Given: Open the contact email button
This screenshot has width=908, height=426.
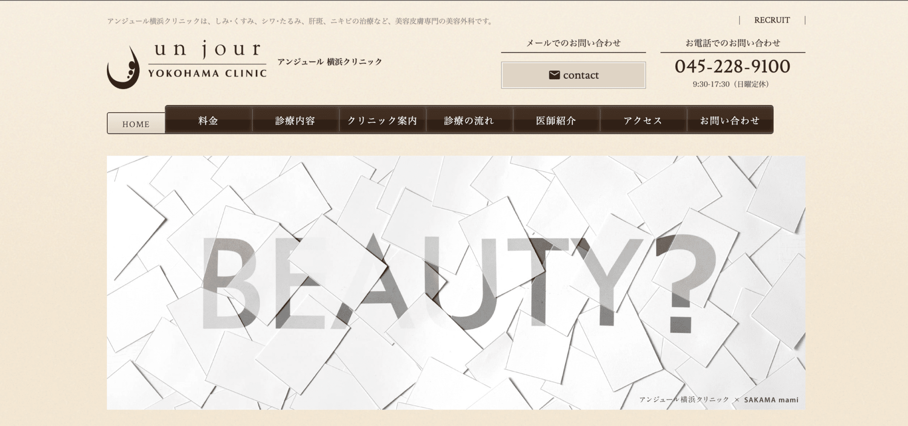Looking at the screenshot, I should (x=573, y=75).
